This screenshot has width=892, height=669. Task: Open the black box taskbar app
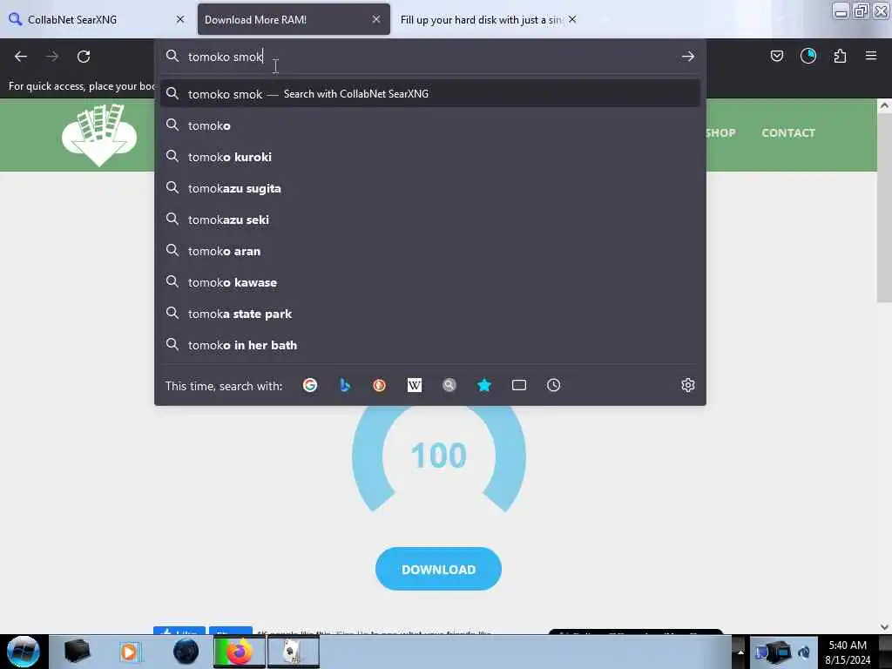pyautogui.click(x=77, y=652)
